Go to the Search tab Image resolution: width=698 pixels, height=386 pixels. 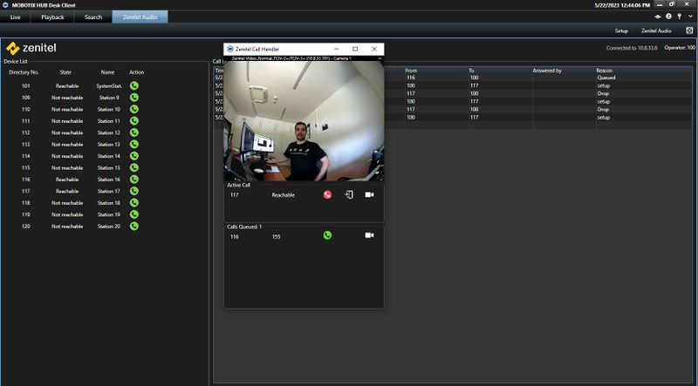click(93, 17)
